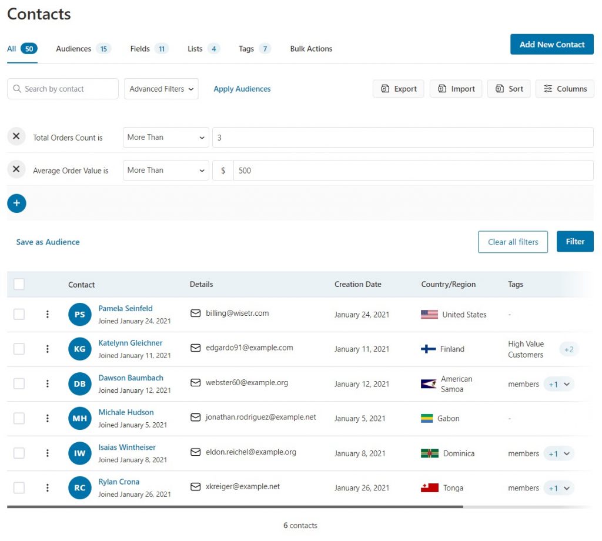Open actions menu for Isaias Wintheiser

tap(47, 453)
